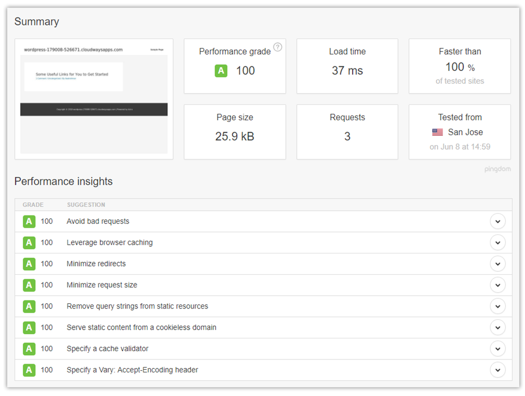Click the score 100 in Minimize request size row
This screenshot has width=525, height=396.
coord(46,285)
